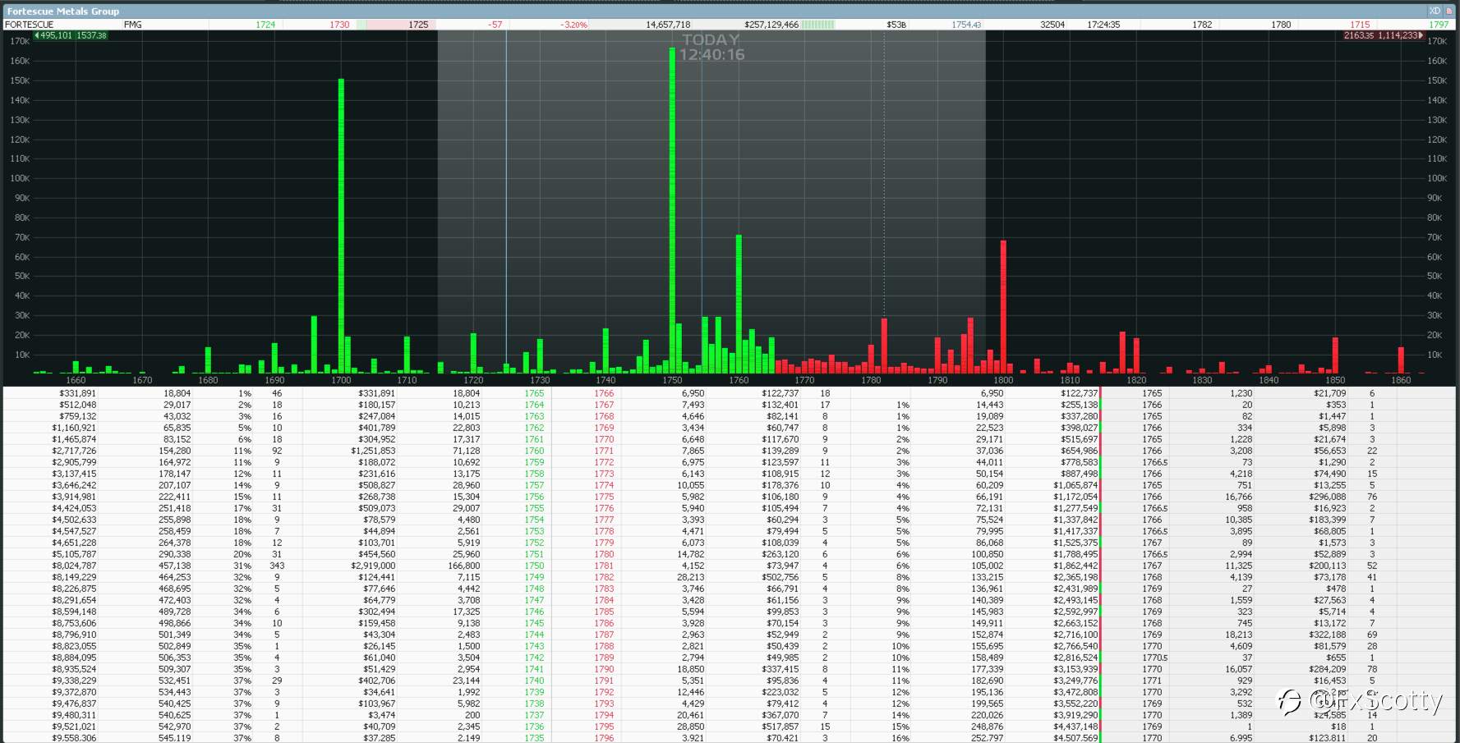Select the Fortescue Metals Group title bar
Screen dimensions: 1460x743
tap(730, 11)
